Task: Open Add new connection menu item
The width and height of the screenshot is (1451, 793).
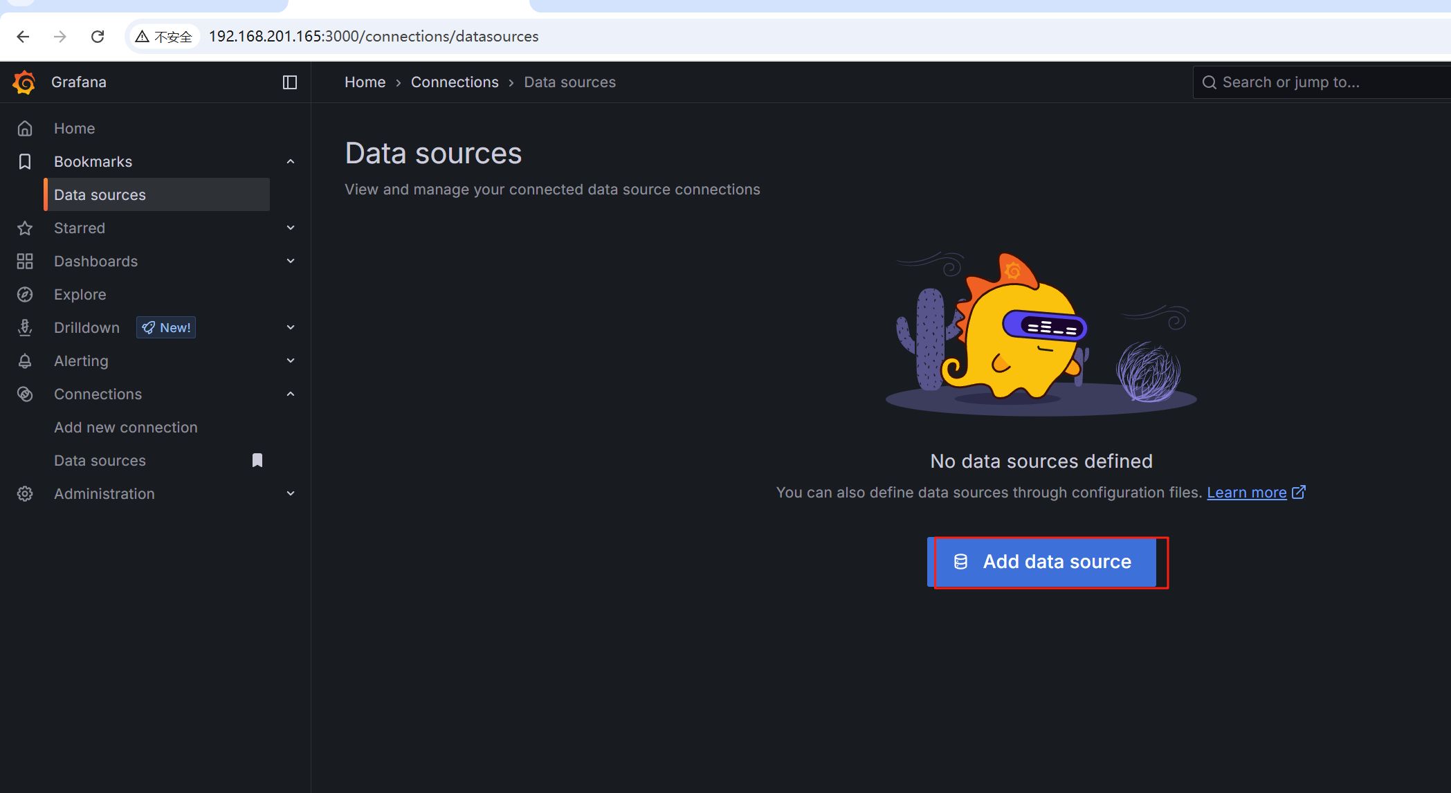Action: coord(126,428)
